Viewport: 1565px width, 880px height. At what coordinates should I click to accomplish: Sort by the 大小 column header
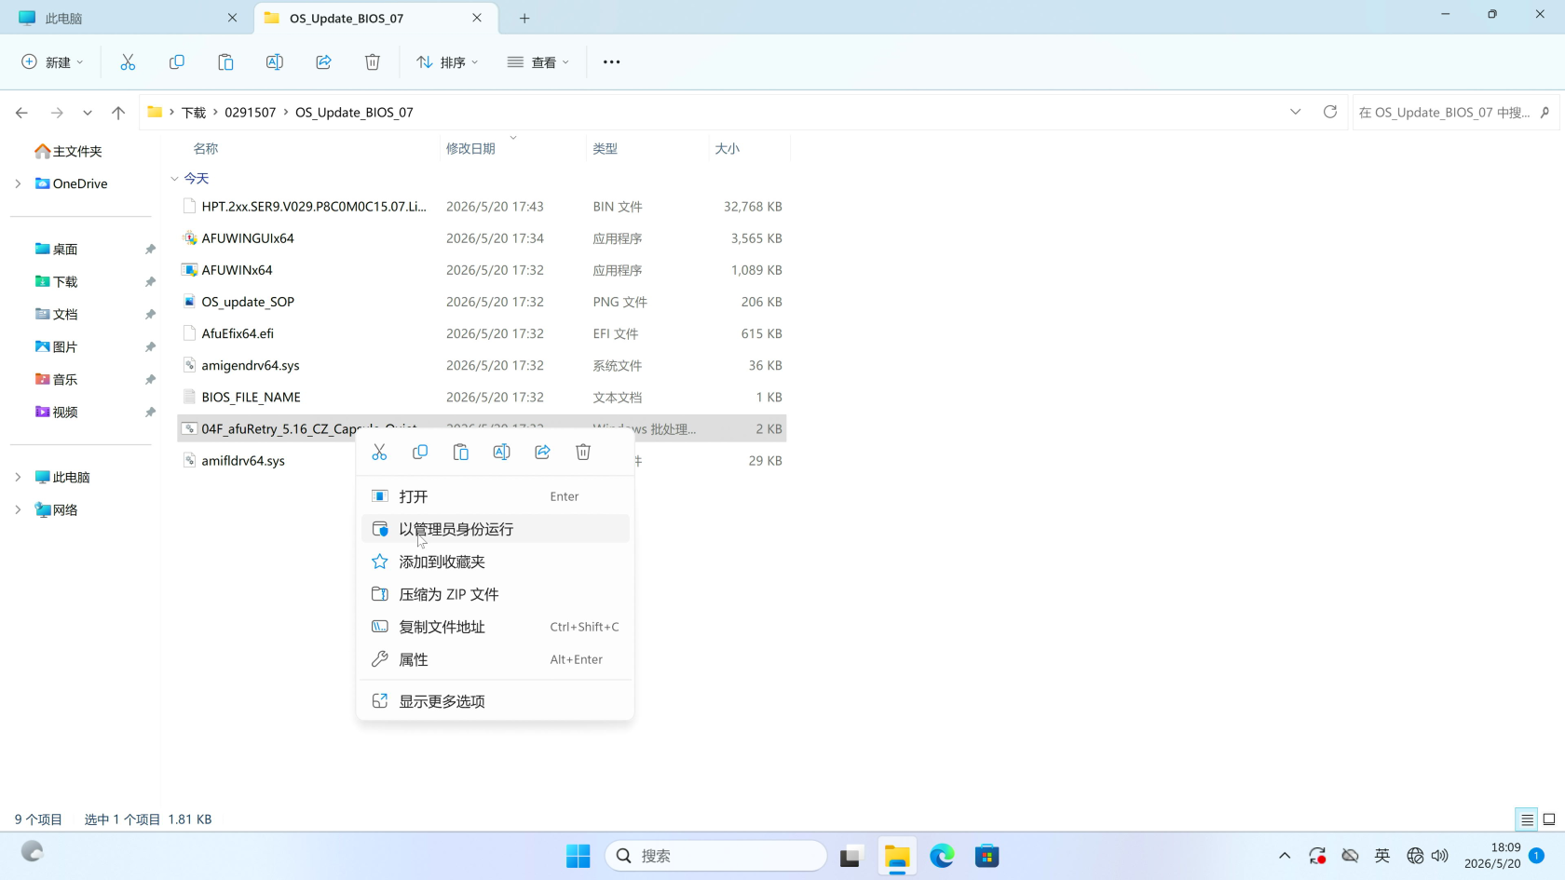pyautogui.click(x=728, y=148)
